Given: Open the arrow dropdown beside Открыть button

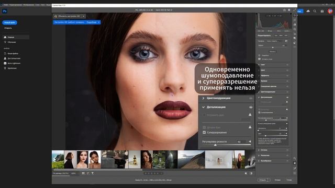Looking at the screenshot, I should click(269, 180).
